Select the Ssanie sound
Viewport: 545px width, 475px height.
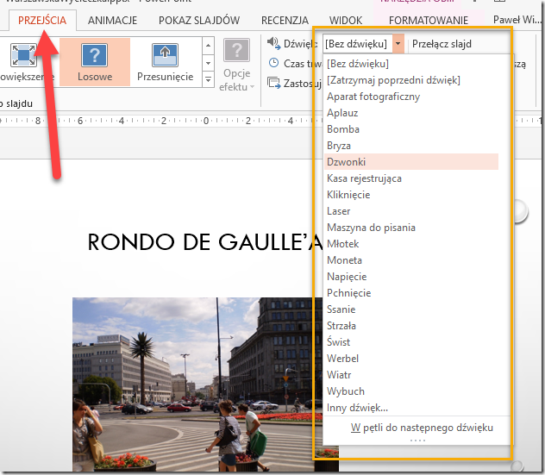click(x=411, y=309)
